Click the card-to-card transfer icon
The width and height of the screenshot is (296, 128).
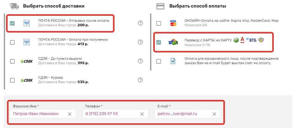click(173, 42)
